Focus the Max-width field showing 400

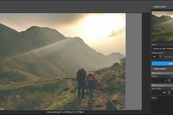(159, 93)
